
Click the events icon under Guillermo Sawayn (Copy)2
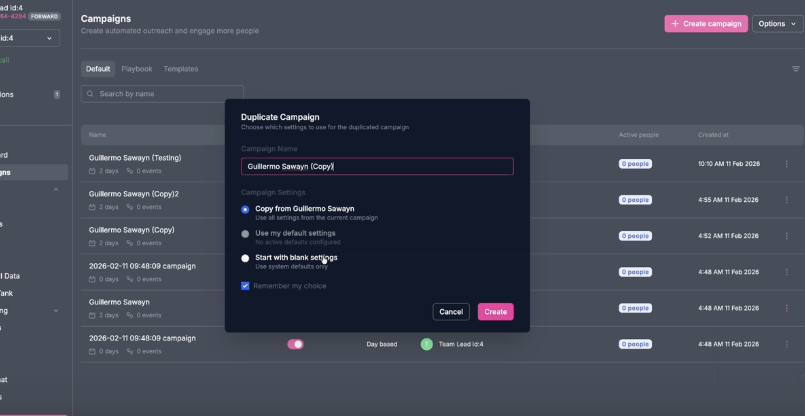(129, 206)
